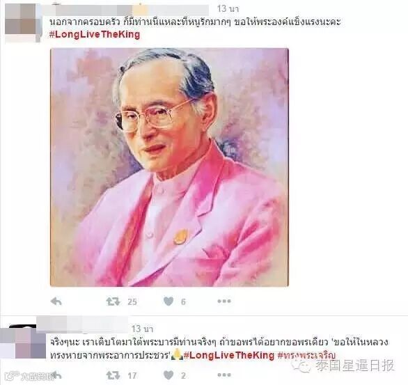Open the blurred username of the 17-retweet tweet's author
Screen dimensions: 408x385
pos(82,324)
